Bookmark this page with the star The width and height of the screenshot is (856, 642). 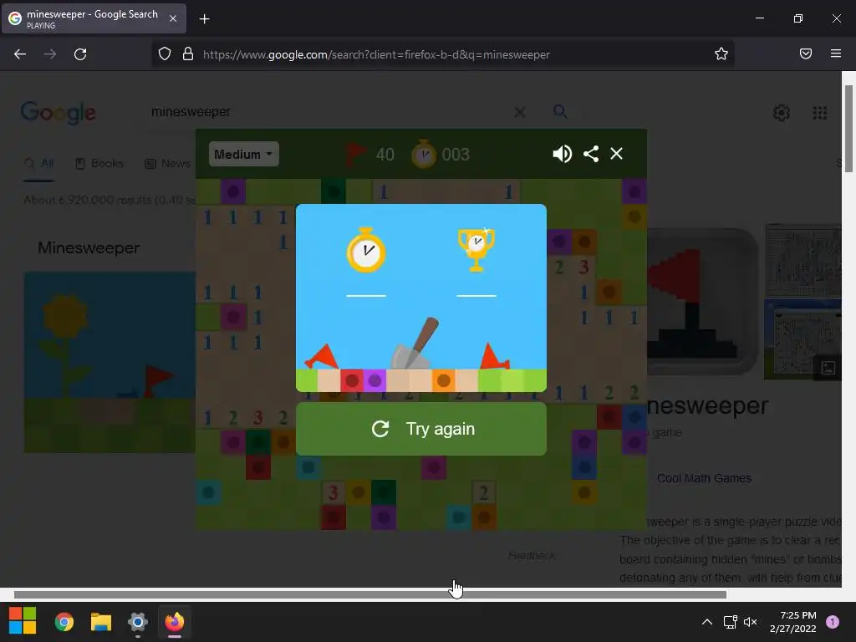click(x=721, y=53)
